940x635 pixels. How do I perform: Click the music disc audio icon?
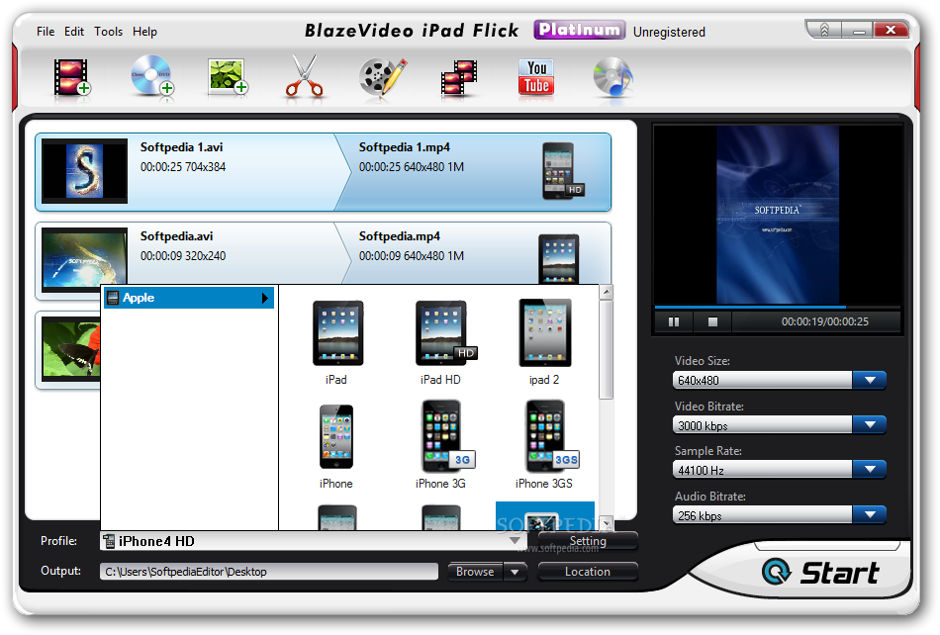click(x=612, y=77)
